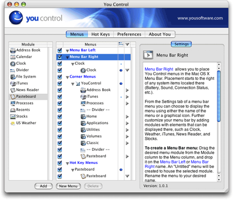Screen dimensions: 233x200
Task: Click the Add button
Action: [43, 186]
